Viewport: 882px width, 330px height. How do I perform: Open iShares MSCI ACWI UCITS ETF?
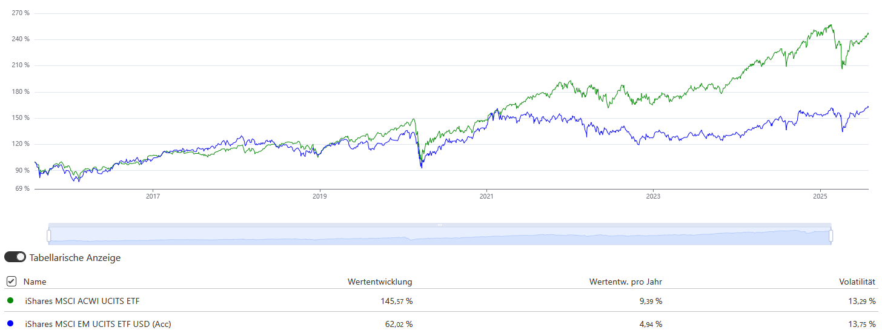[x=85, y=301]
